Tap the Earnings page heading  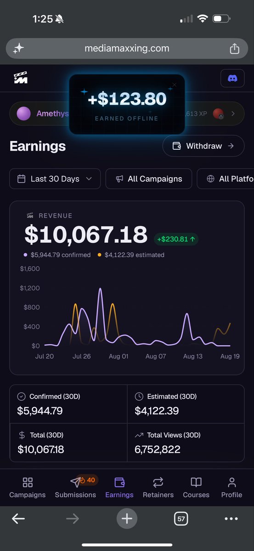(x=38, y=146)
